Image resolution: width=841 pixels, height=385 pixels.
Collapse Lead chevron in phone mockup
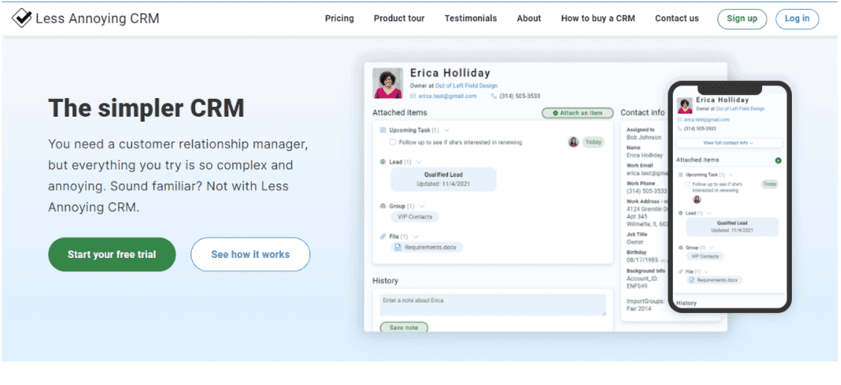[709, 213]
